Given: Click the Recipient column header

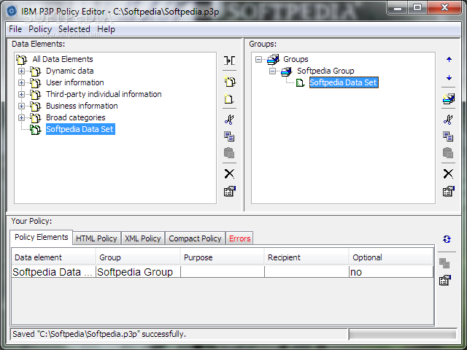Looking at the screenshot, I should (x=306, y=257).
